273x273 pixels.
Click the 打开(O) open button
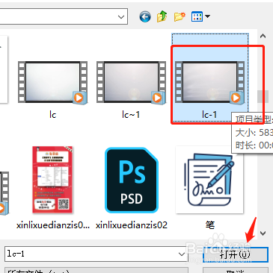pos(236,254)
